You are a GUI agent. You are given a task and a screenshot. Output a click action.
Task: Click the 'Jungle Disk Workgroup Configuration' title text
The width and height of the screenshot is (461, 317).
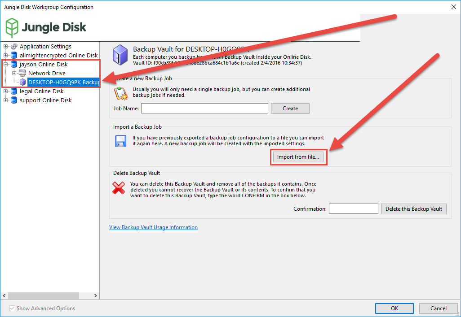[x=49, y=7]
